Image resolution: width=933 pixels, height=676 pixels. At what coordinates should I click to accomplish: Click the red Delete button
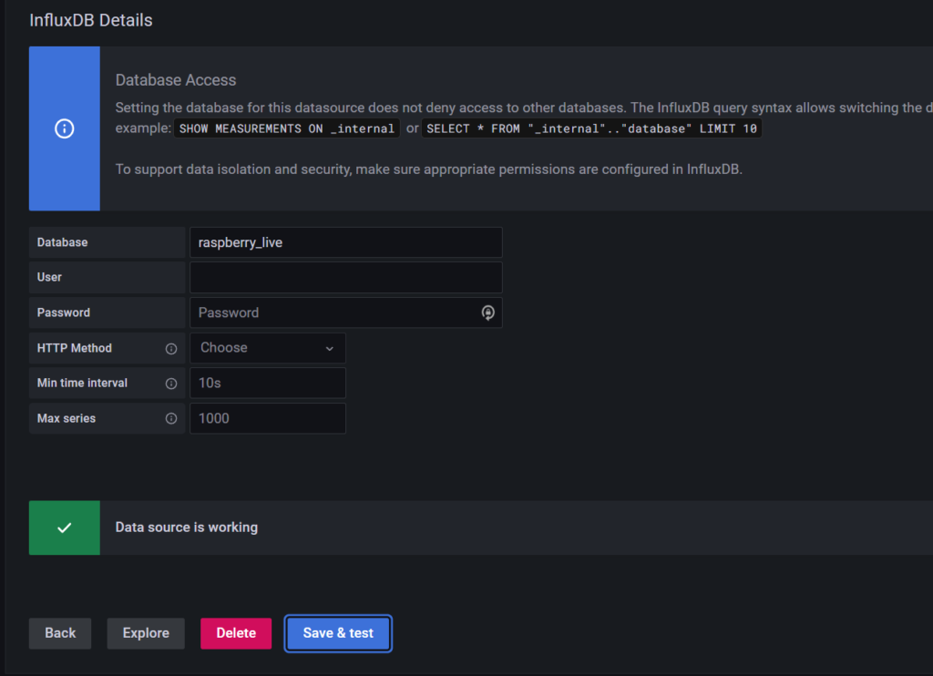[236, 633]
